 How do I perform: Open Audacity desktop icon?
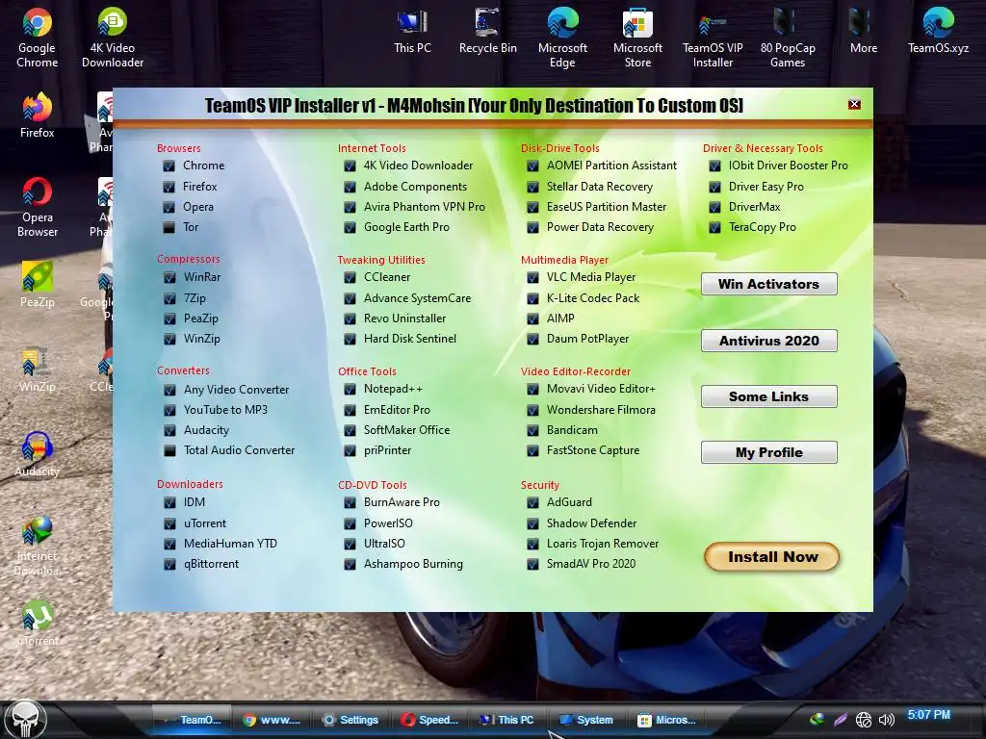38,454
